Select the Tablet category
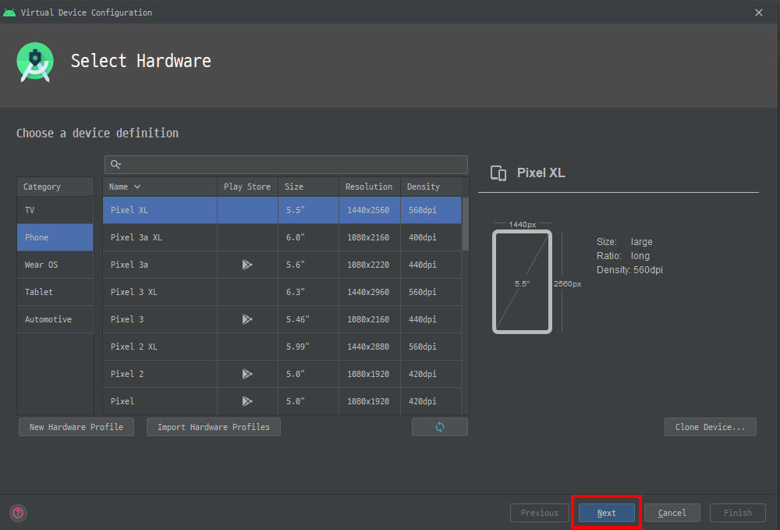 pyautogui.click(x=55, y=292)
